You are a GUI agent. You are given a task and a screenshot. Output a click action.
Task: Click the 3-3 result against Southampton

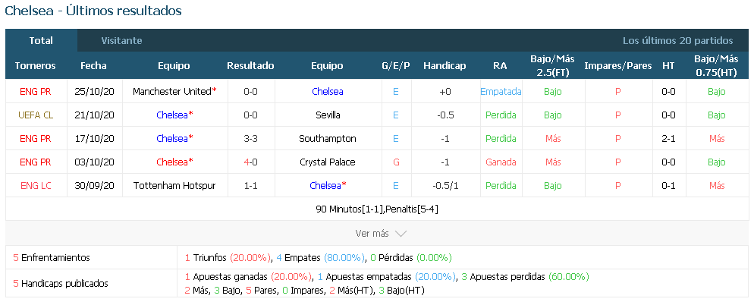pyautogui.click(x=250, y=139)
